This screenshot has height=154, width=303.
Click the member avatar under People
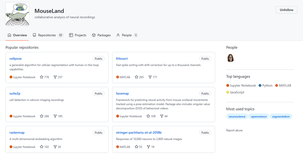tap(230, 58)
